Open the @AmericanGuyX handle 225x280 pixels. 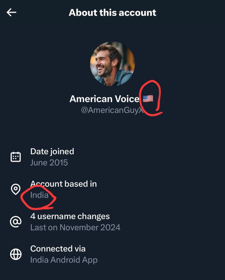[x=112, y=110]
